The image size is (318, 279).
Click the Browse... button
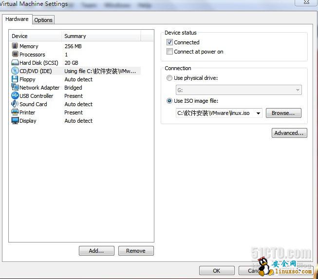click(283, 113)
